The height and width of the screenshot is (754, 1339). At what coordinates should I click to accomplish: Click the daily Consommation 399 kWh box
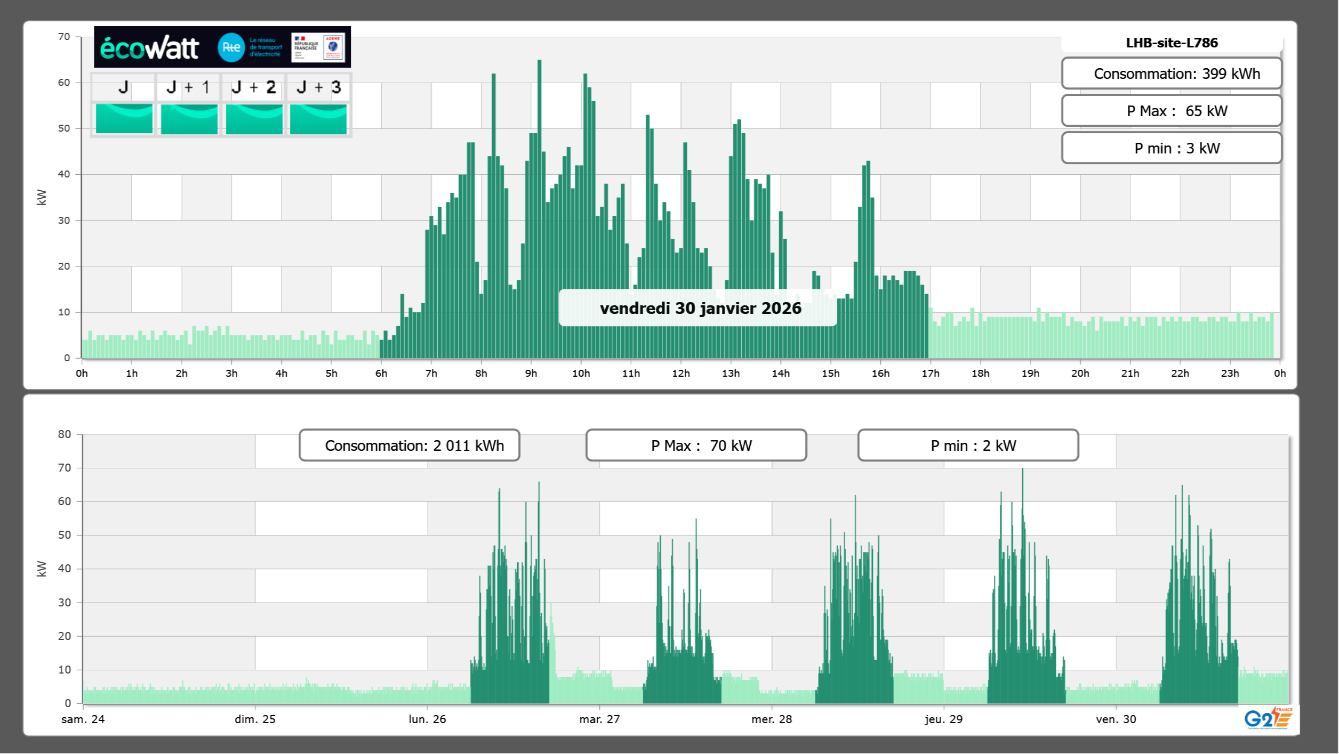tap(1172, 74)
